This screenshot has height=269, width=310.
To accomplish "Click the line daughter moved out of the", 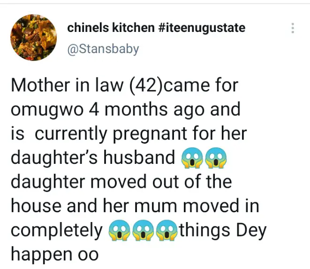I will tap(121, 182).
